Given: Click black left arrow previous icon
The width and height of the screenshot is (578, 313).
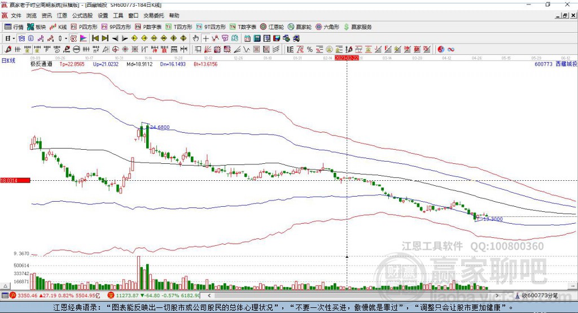Looking at the screenshot, I should pos(115,38).
